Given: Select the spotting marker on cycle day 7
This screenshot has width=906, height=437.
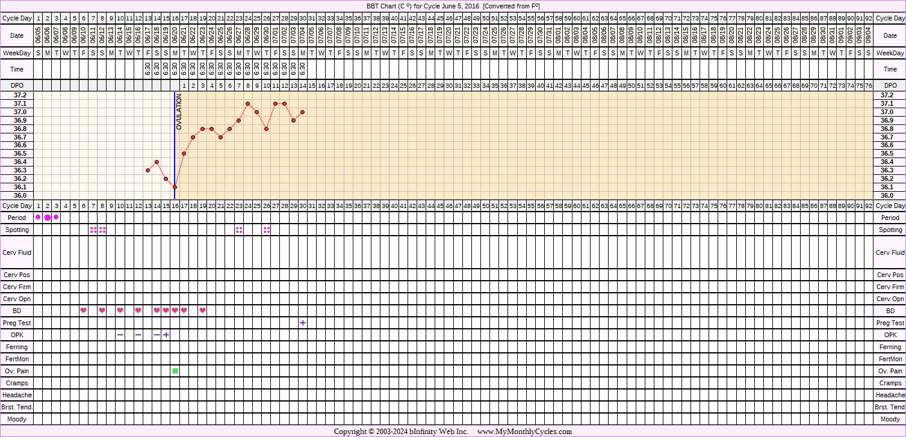Looking at the screenshot, I should [x=93, y=230].
